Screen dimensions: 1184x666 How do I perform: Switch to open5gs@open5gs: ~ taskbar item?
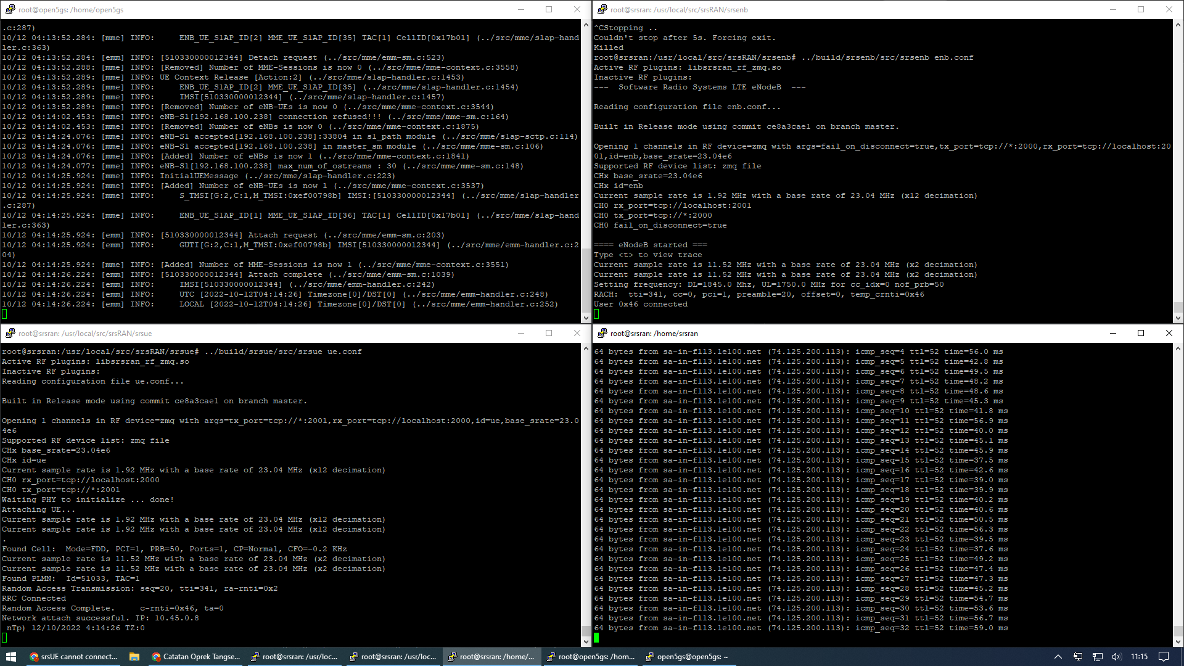pos(686,657)
